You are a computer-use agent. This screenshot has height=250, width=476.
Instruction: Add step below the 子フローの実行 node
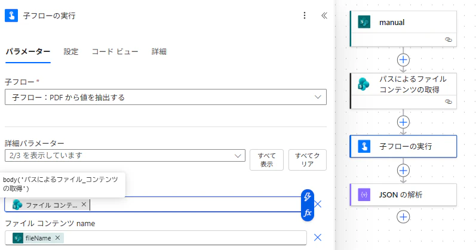403,171
